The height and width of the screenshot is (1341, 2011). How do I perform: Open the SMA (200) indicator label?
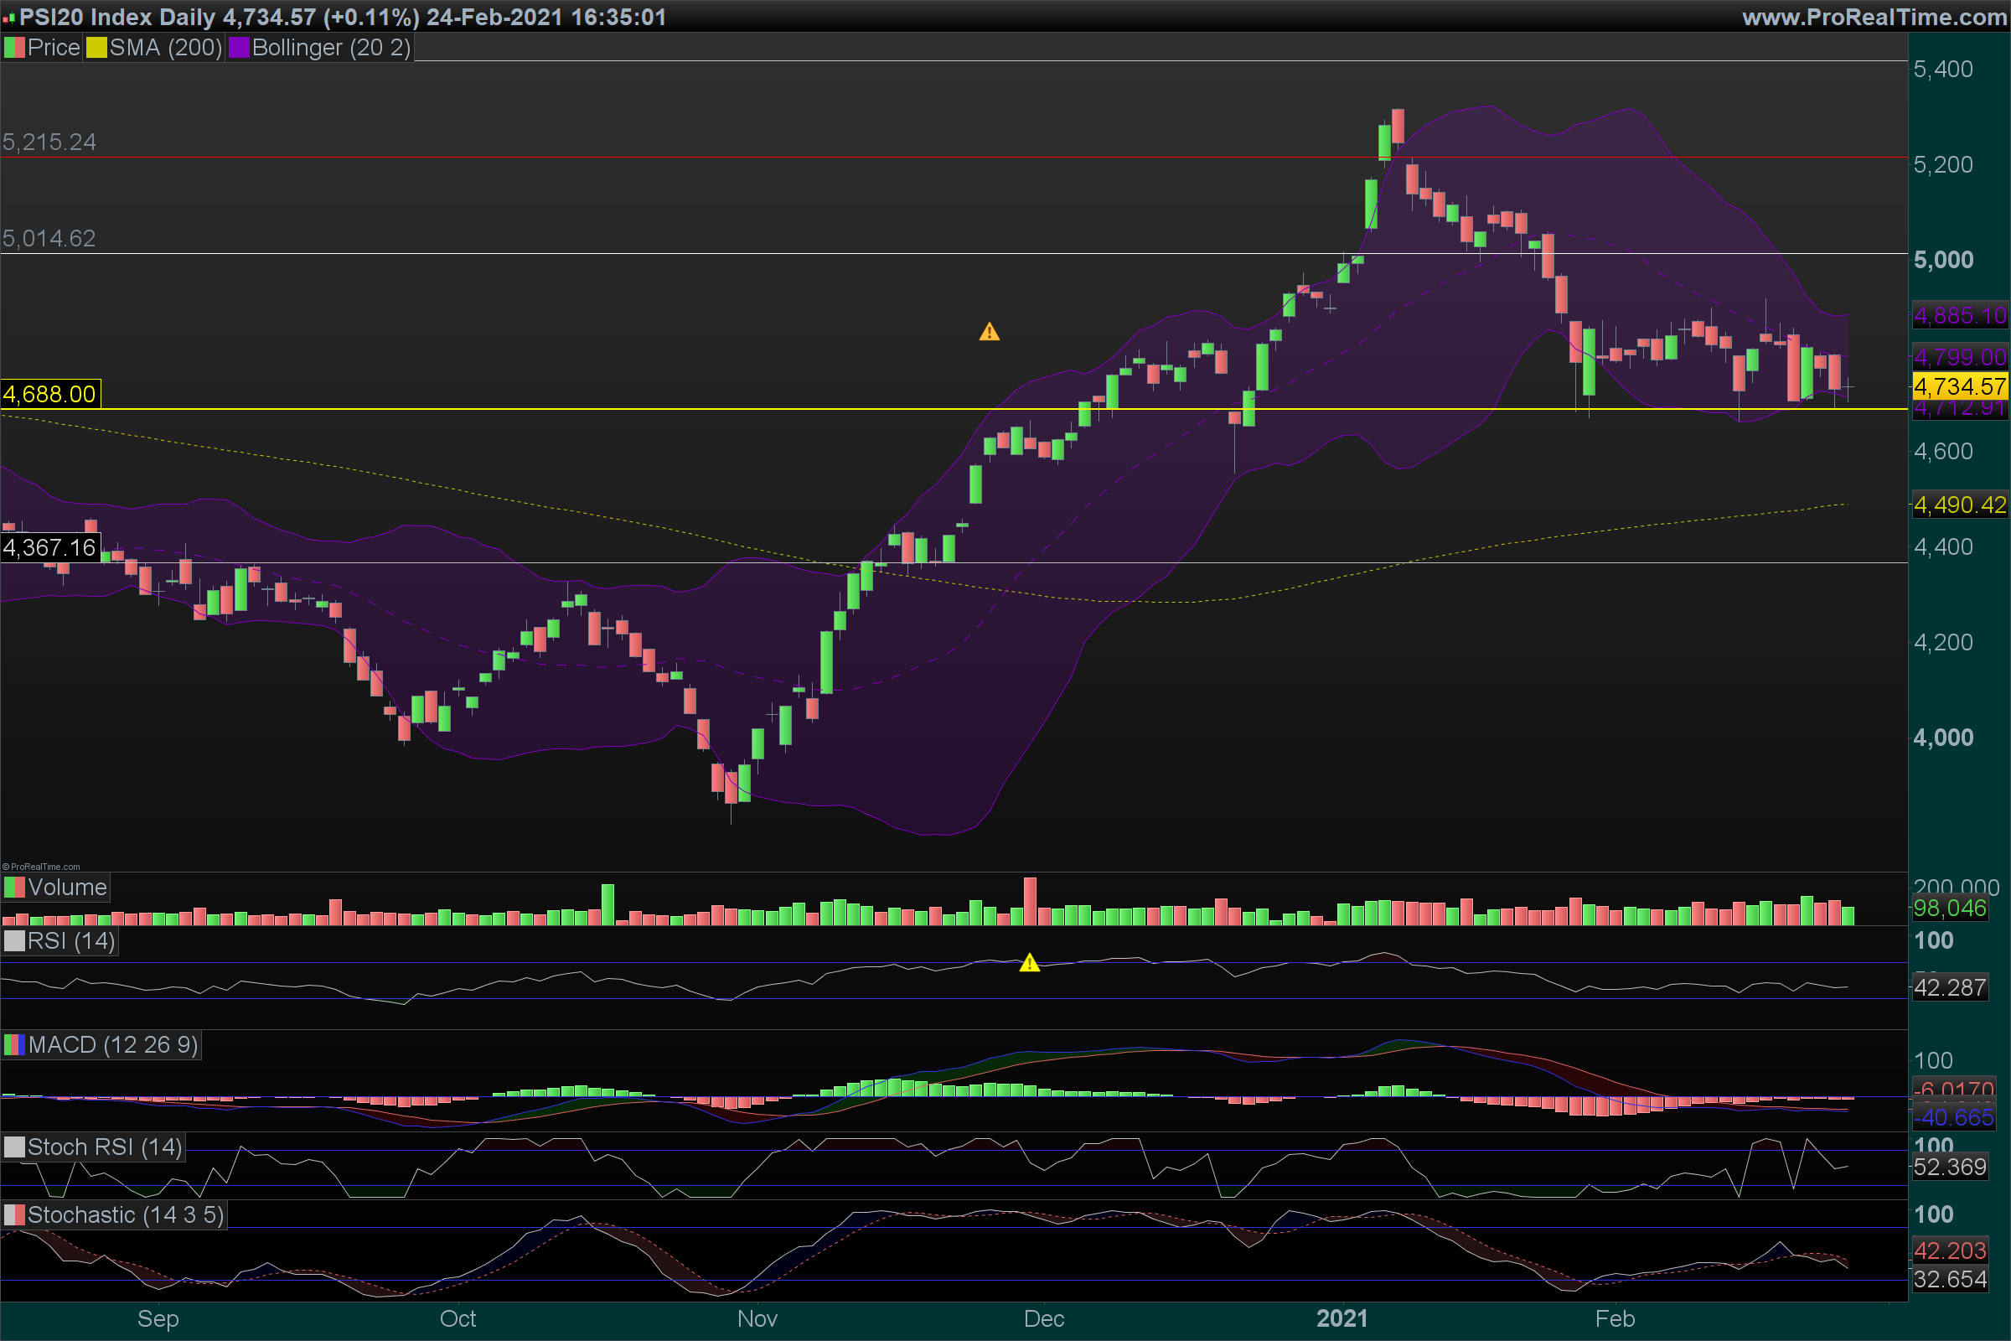coord(165,48)
